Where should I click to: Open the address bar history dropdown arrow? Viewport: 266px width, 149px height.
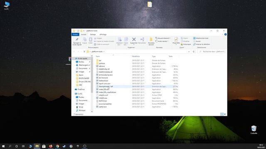pyautogui.click(x=189, y=51)
